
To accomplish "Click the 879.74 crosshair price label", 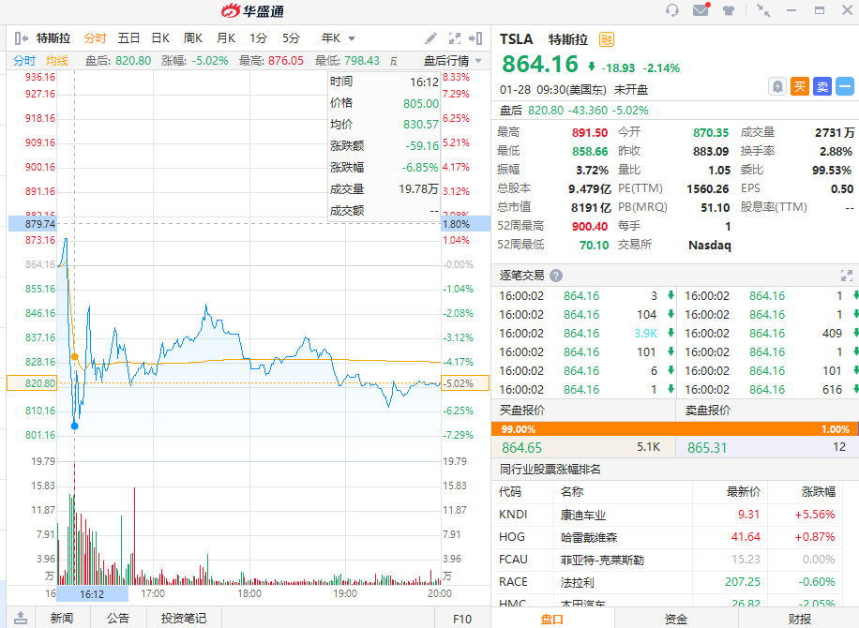I will pos(32,224).
